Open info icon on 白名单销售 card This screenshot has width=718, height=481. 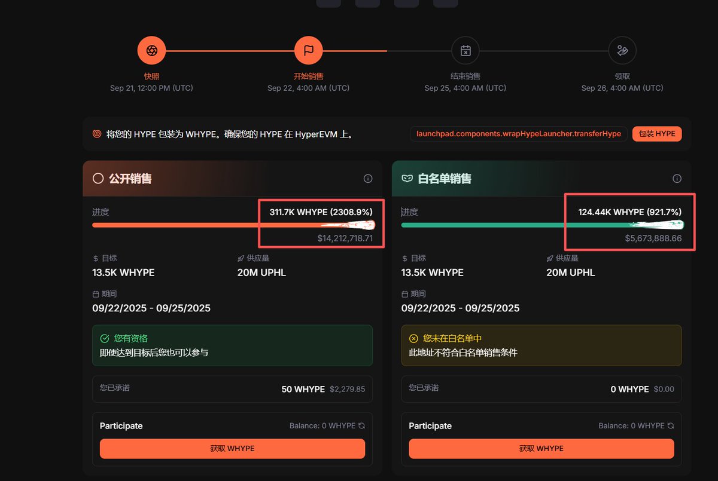(x=677, y=179)
